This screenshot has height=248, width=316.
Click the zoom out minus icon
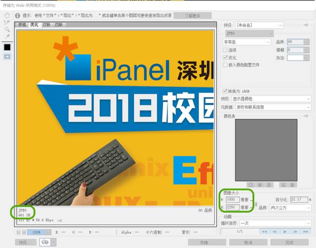click(x=18, y=232)
